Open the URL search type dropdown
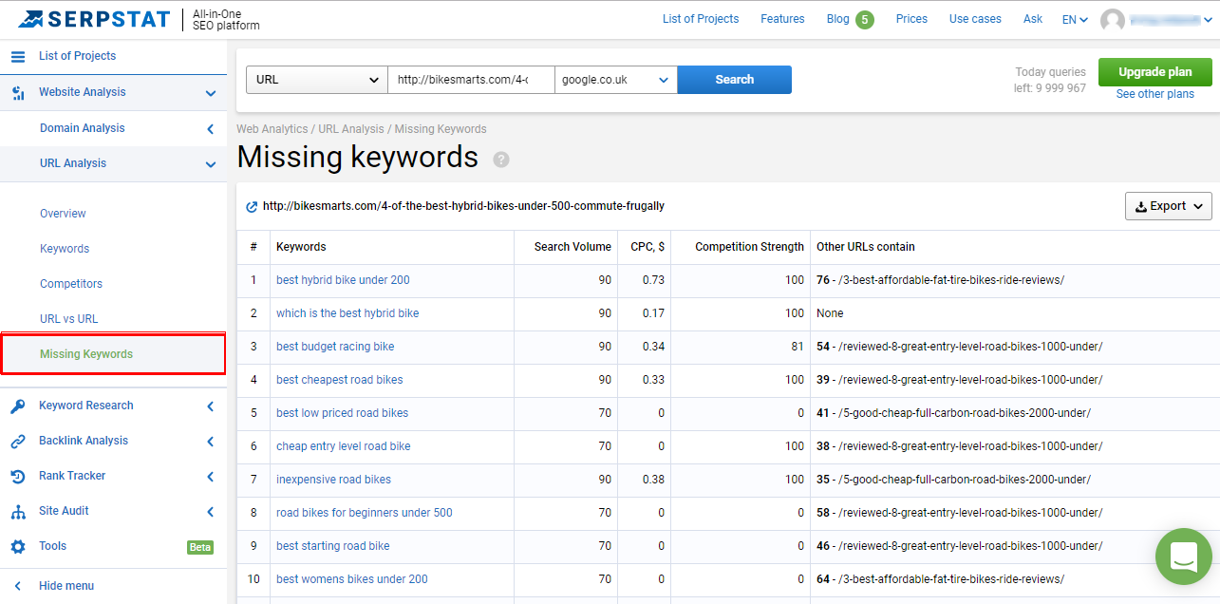1220x604 pixels. pyautogui.click(x=316, y=80)
